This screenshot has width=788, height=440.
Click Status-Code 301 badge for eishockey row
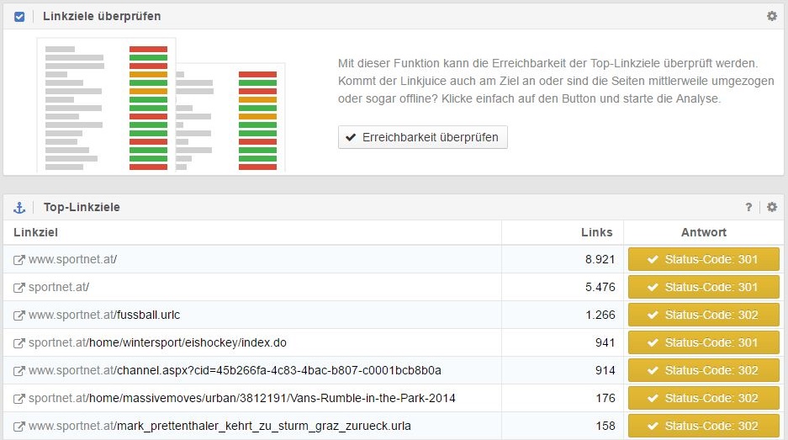click(x=703, y=343)
